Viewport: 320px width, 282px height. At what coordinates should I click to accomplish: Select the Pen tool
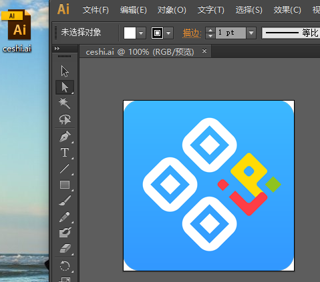(65, 137)
